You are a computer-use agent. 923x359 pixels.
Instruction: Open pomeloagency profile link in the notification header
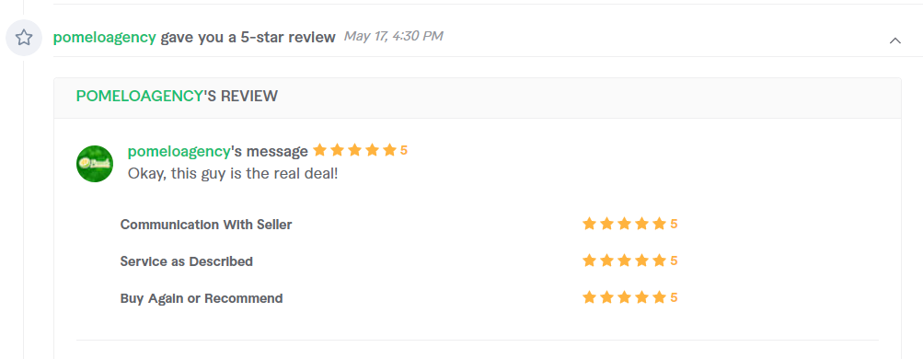click(x=104, y=37)
